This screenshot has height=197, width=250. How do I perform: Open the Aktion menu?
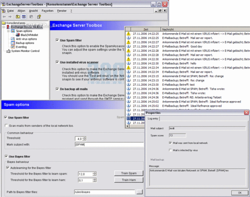click(21, 11)
